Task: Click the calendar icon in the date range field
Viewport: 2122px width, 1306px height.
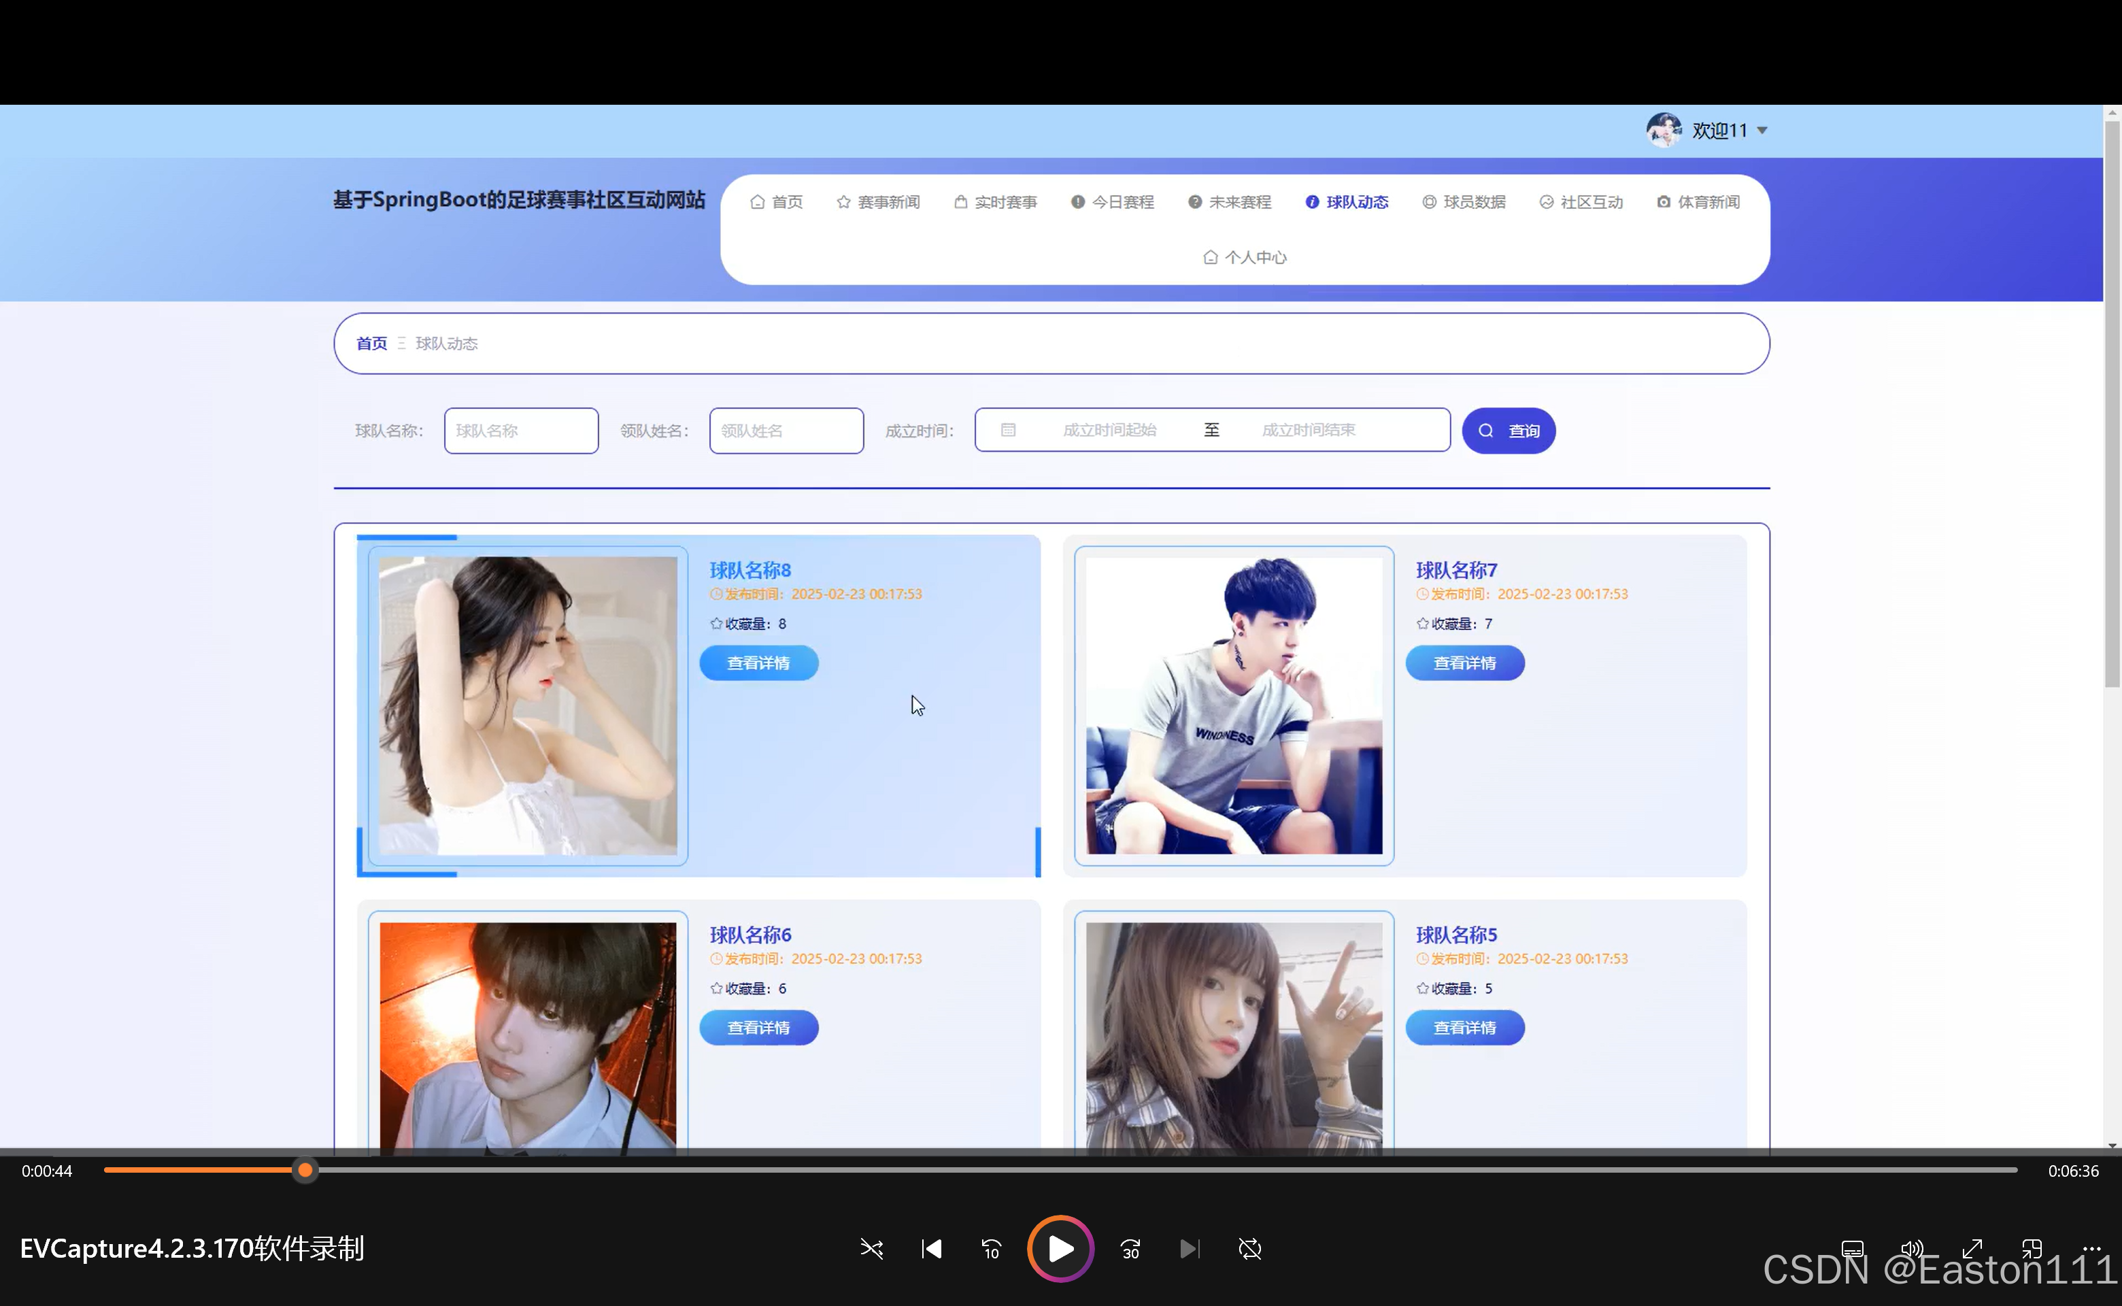Action: coord(1008,430)
